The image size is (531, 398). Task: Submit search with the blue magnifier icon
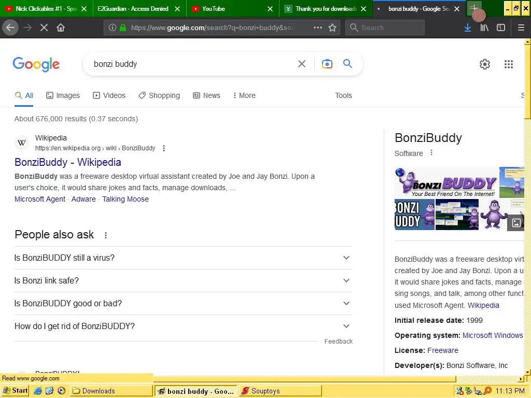pos(347,63)
